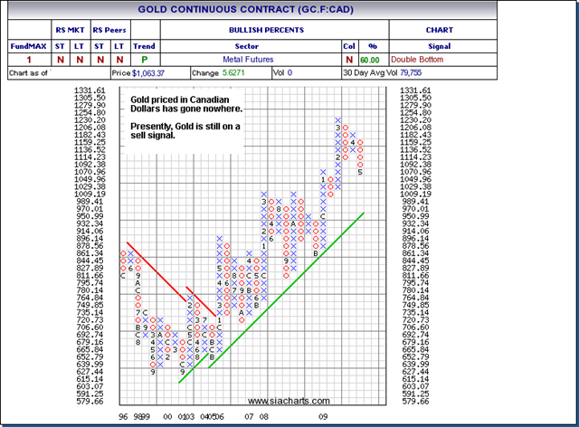Screen dimensions: 579x427
Task: Click the www.siacharts.com watermark
Action: tap(289, 401)
